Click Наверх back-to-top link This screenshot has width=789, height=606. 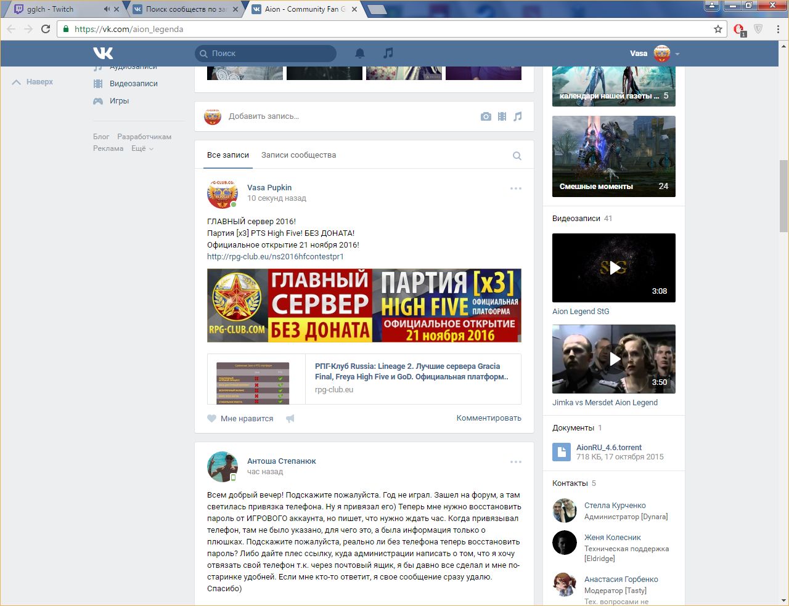point(39,82)
